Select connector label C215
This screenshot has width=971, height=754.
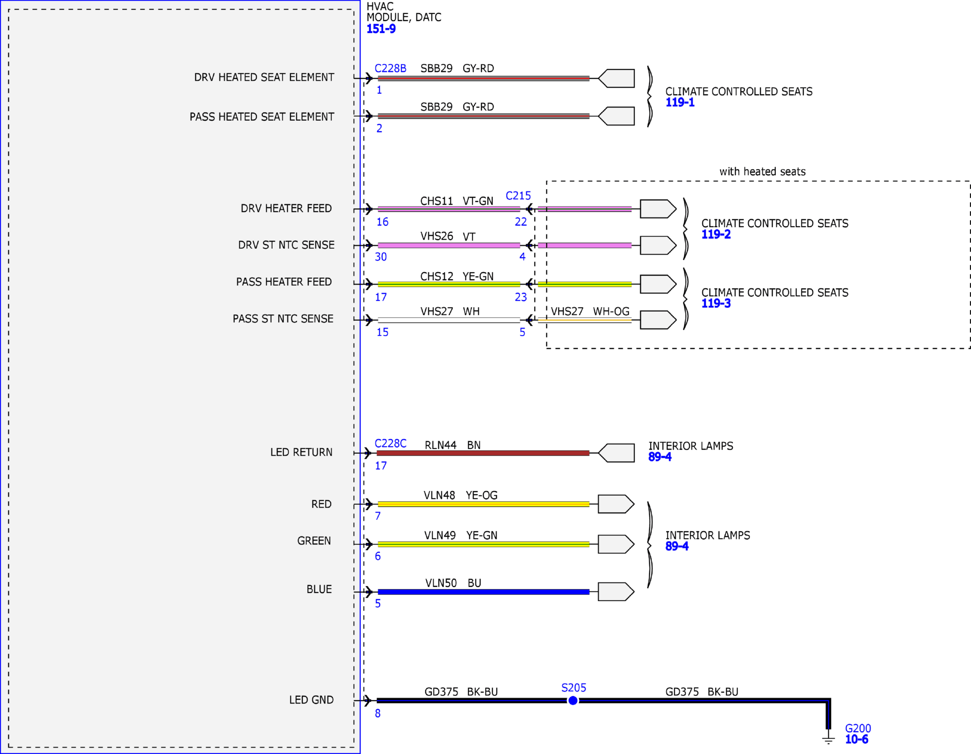518,196
